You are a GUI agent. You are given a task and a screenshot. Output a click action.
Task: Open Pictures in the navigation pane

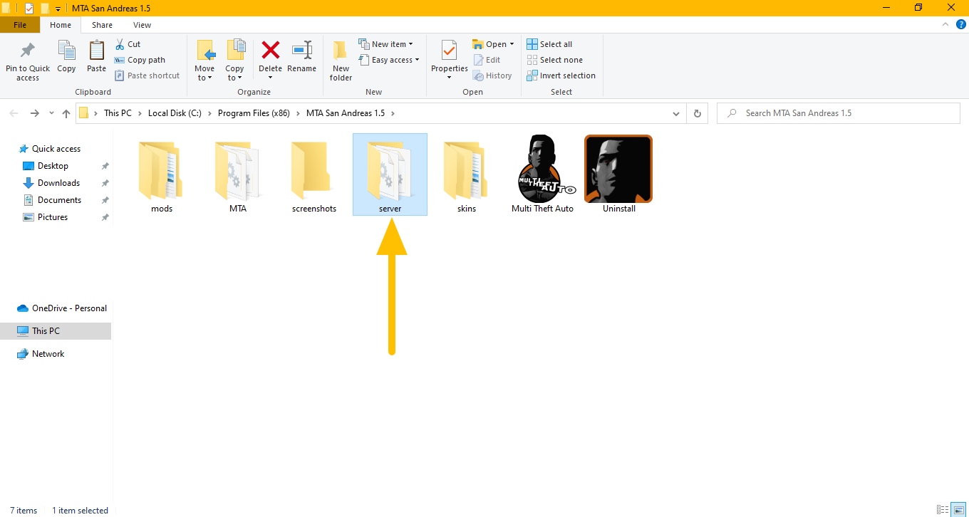53,217
